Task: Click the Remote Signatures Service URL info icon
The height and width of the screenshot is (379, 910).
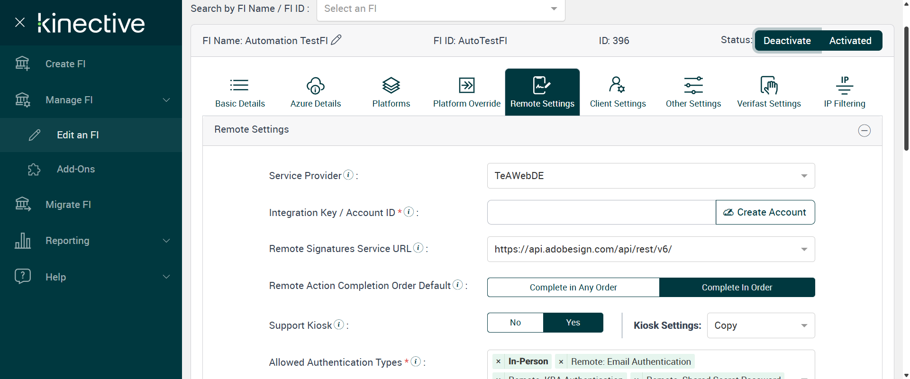Action: (418, 248)
